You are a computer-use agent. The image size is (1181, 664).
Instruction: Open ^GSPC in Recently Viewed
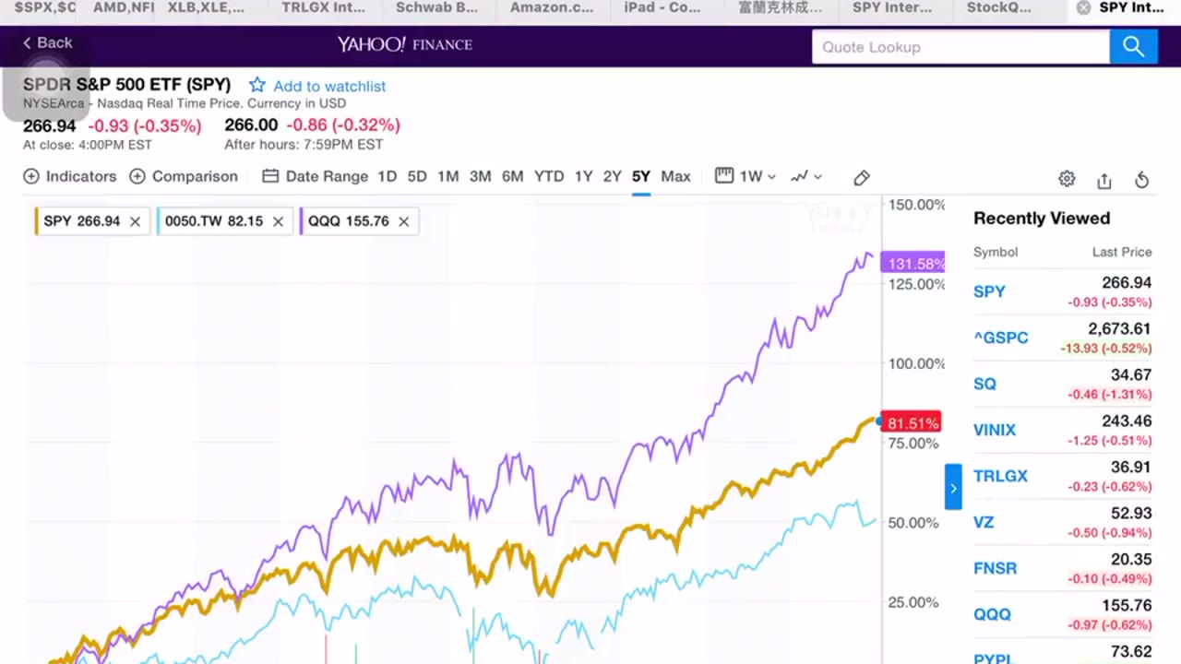click(1000, 338)
